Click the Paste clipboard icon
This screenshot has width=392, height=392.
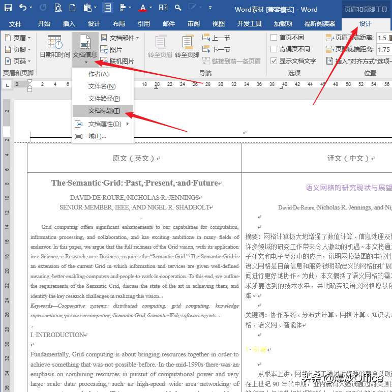87,8
